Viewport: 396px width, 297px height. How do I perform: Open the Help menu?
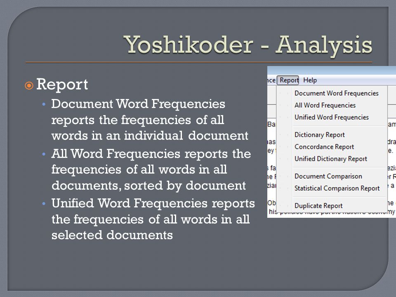click(x=310, y=80)
